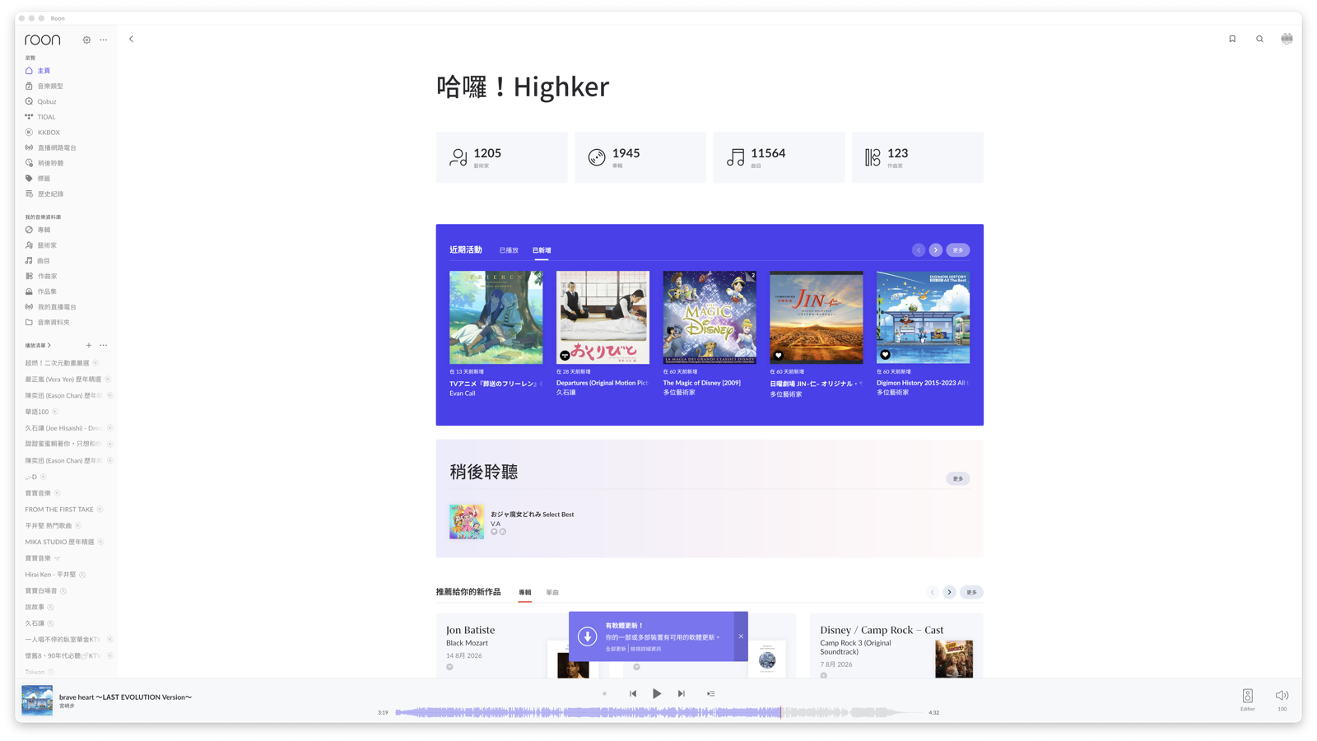Click 更多 in 稍後聆聽 section
Image resolution: width=1317 pixels, height=741 pixels.
(958, 478)
